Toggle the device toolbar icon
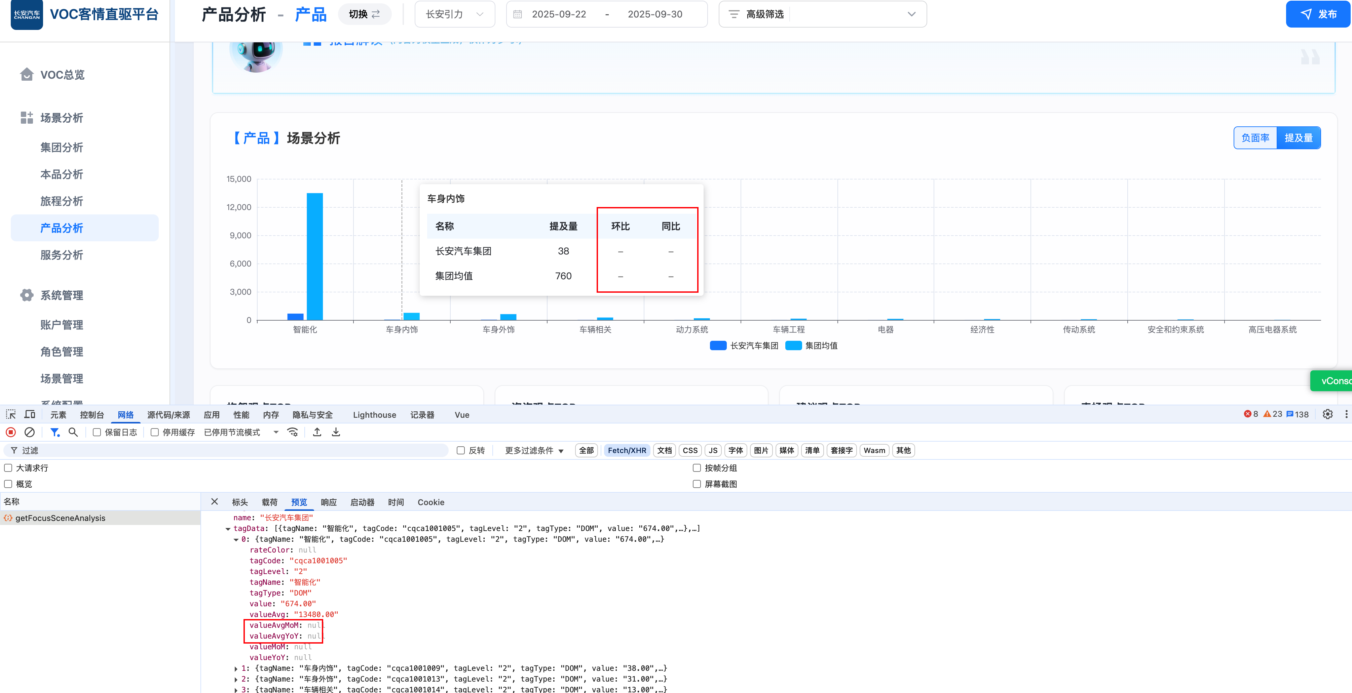 pyautogui.click(x=30, y=414)
